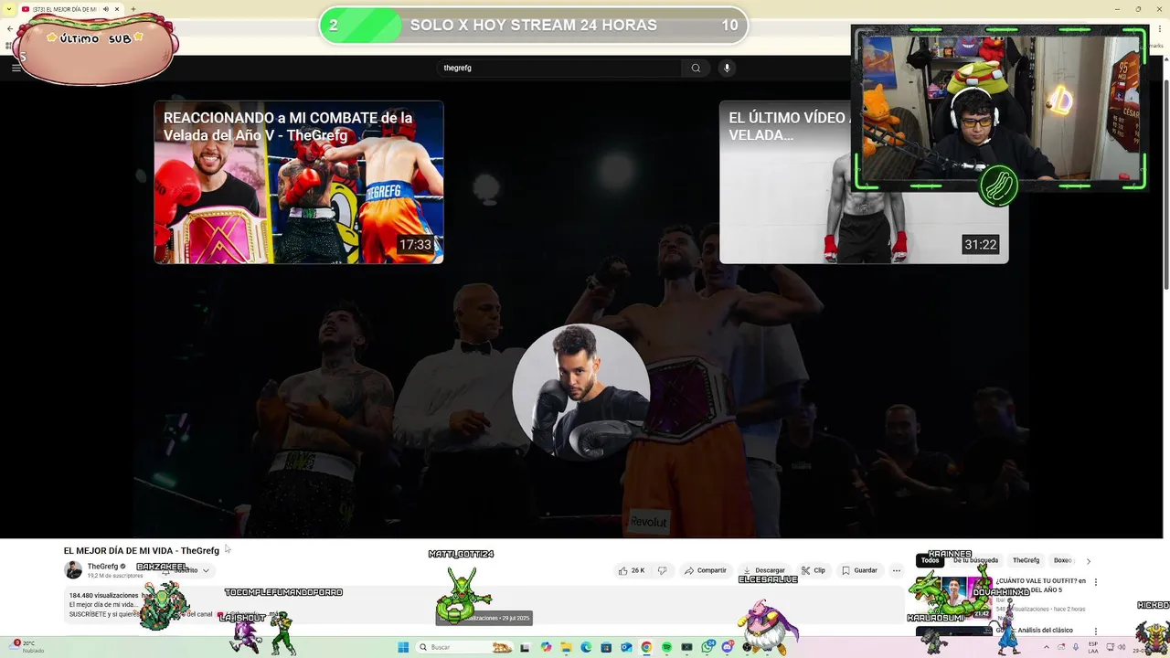The width and height of the screenshot is (1170, 658).
Task: Open more actions ellipsis next to Guardar
Action: pos(896,570)
